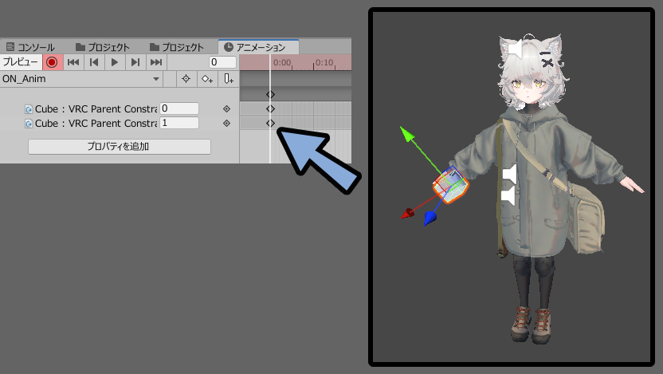Click the red X-axis gizmo arrow

pyautogui.click(x=408, y=214)
